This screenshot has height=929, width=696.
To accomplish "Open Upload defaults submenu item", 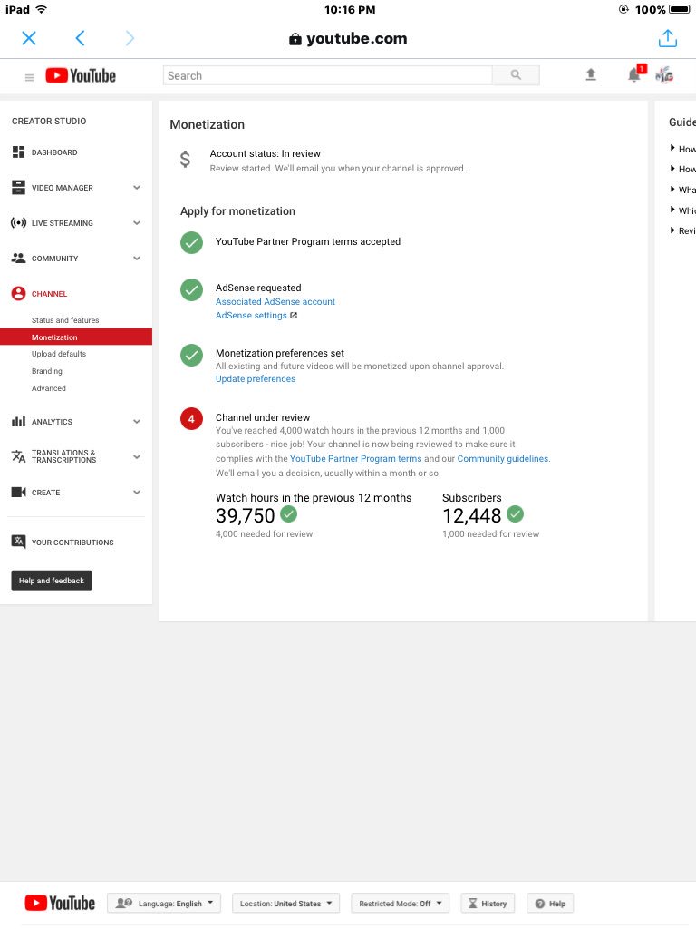I will coord(59,354).
